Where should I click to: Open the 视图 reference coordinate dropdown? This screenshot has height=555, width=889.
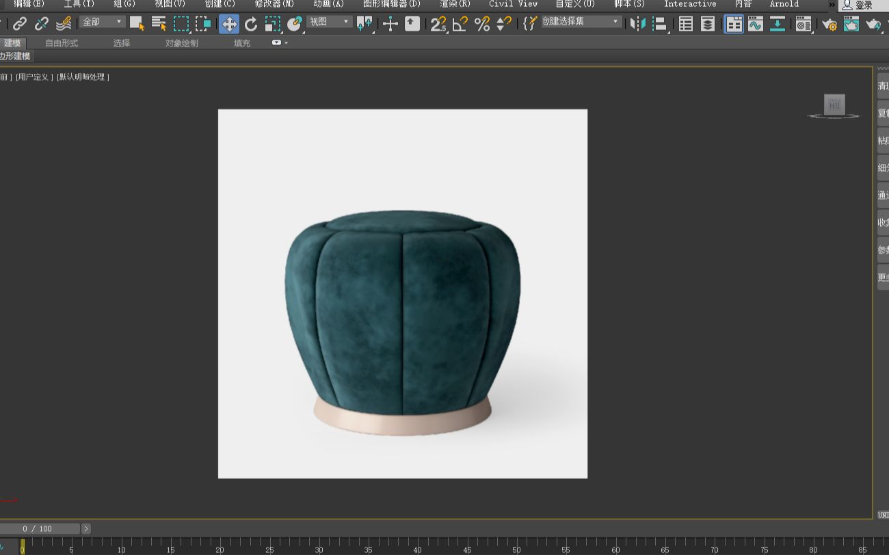pos(330,22)
